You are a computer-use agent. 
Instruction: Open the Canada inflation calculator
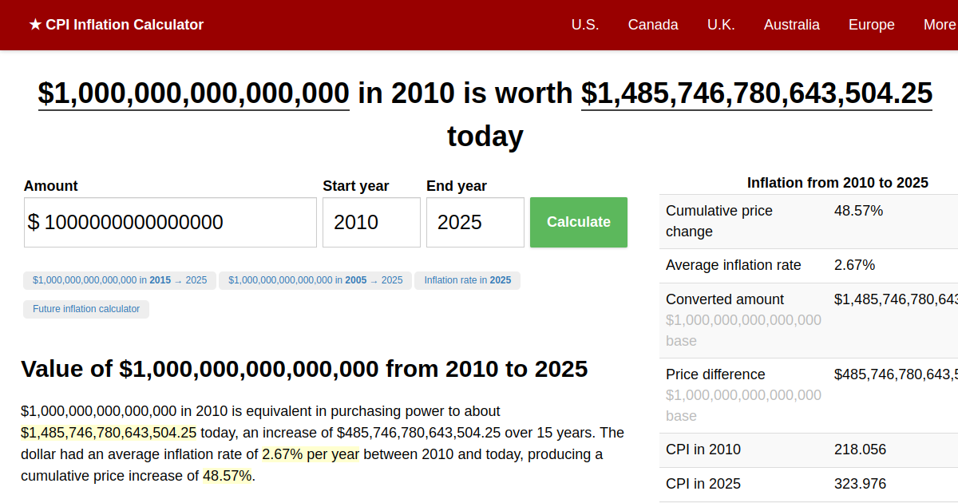(653, 25)
